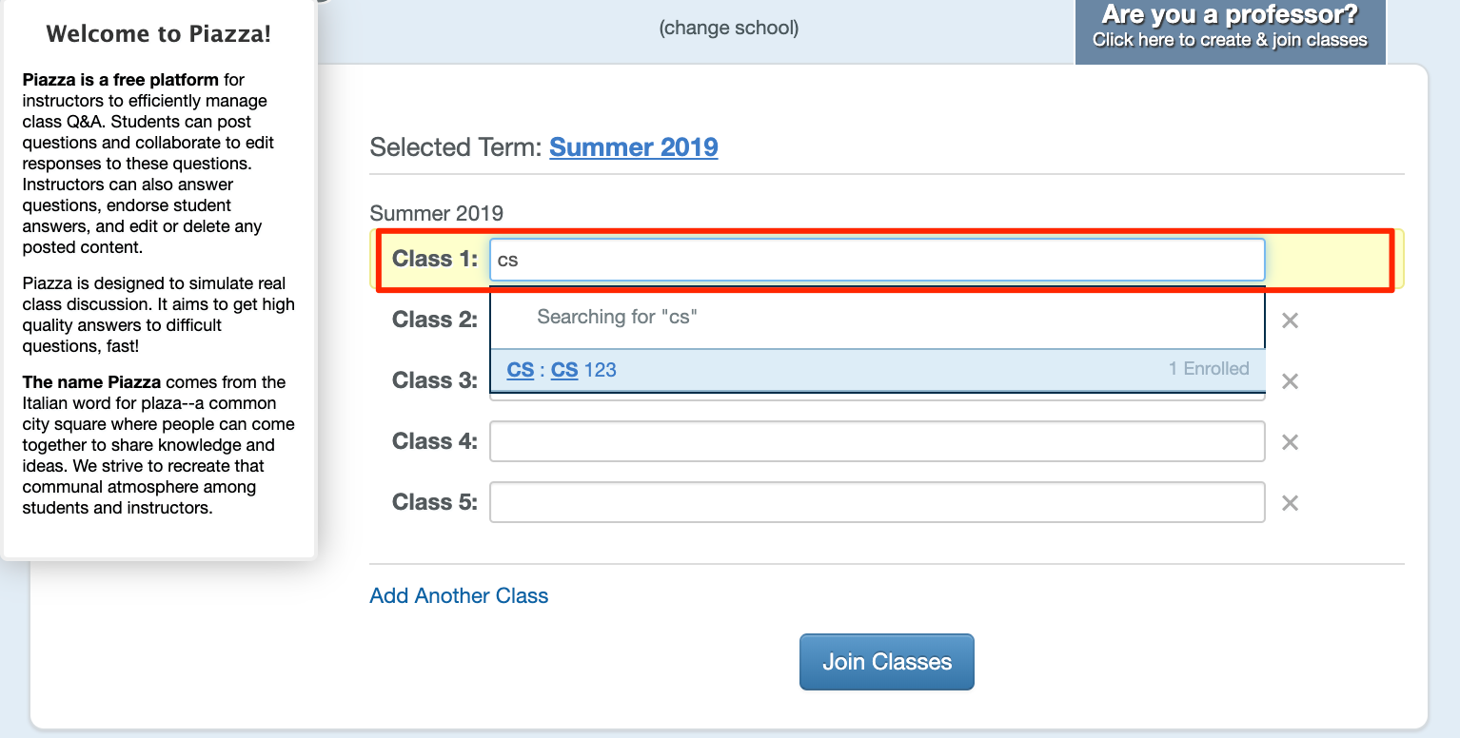
Task: Click the Add Another Class link
Action: click(459, 596)
